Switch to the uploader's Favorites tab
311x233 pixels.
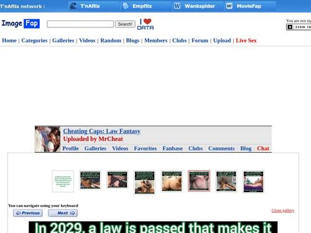pos(146,148)
